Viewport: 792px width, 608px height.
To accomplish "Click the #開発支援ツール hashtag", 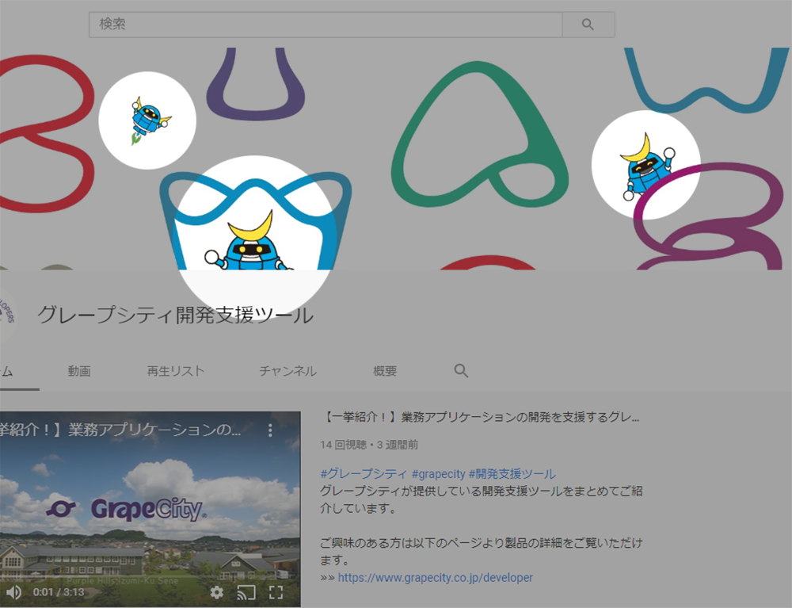I will (512, 473).
